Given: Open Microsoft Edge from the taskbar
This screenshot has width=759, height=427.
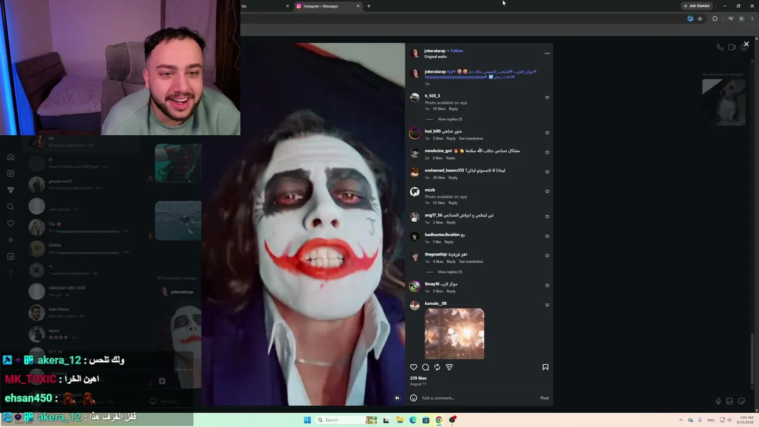Looking at the screenshot, I should click(x=413, y=420).
